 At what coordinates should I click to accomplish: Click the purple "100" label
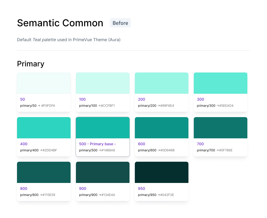click(83, 99)
